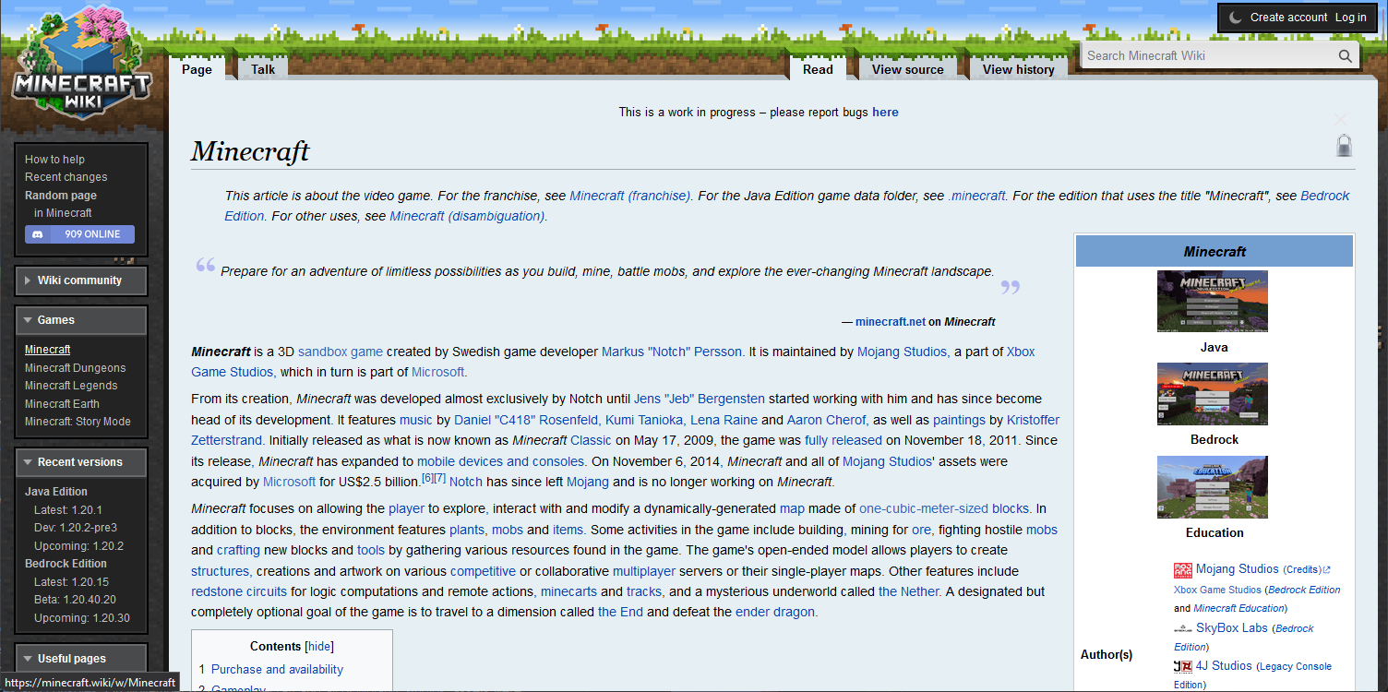Viewport: 1388px width, 692px height.
Task: Toggle dark mode with the moon icon
Action: pos(1235,18)
